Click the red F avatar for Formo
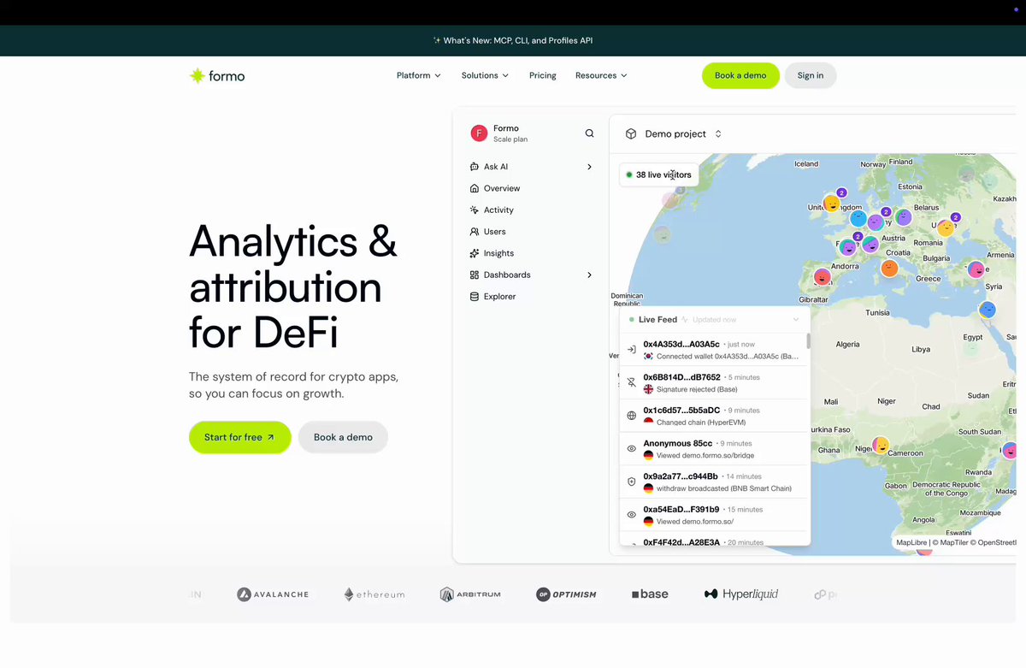 479,133
